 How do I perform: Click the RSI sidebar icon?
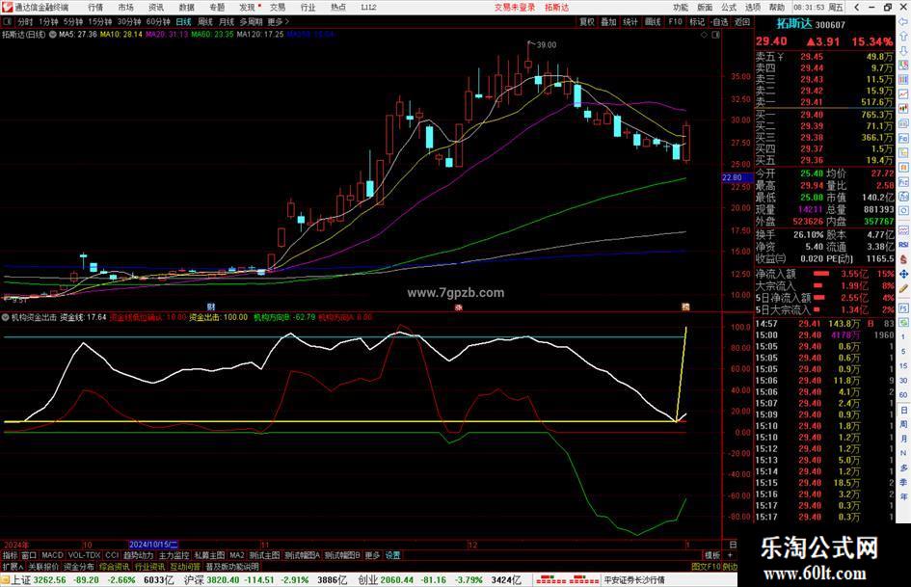pos(903,245)
